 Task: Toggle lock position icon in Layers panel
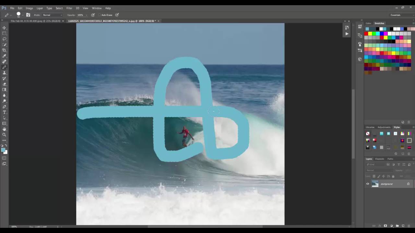pyautogui.click(x=384, y=176)
